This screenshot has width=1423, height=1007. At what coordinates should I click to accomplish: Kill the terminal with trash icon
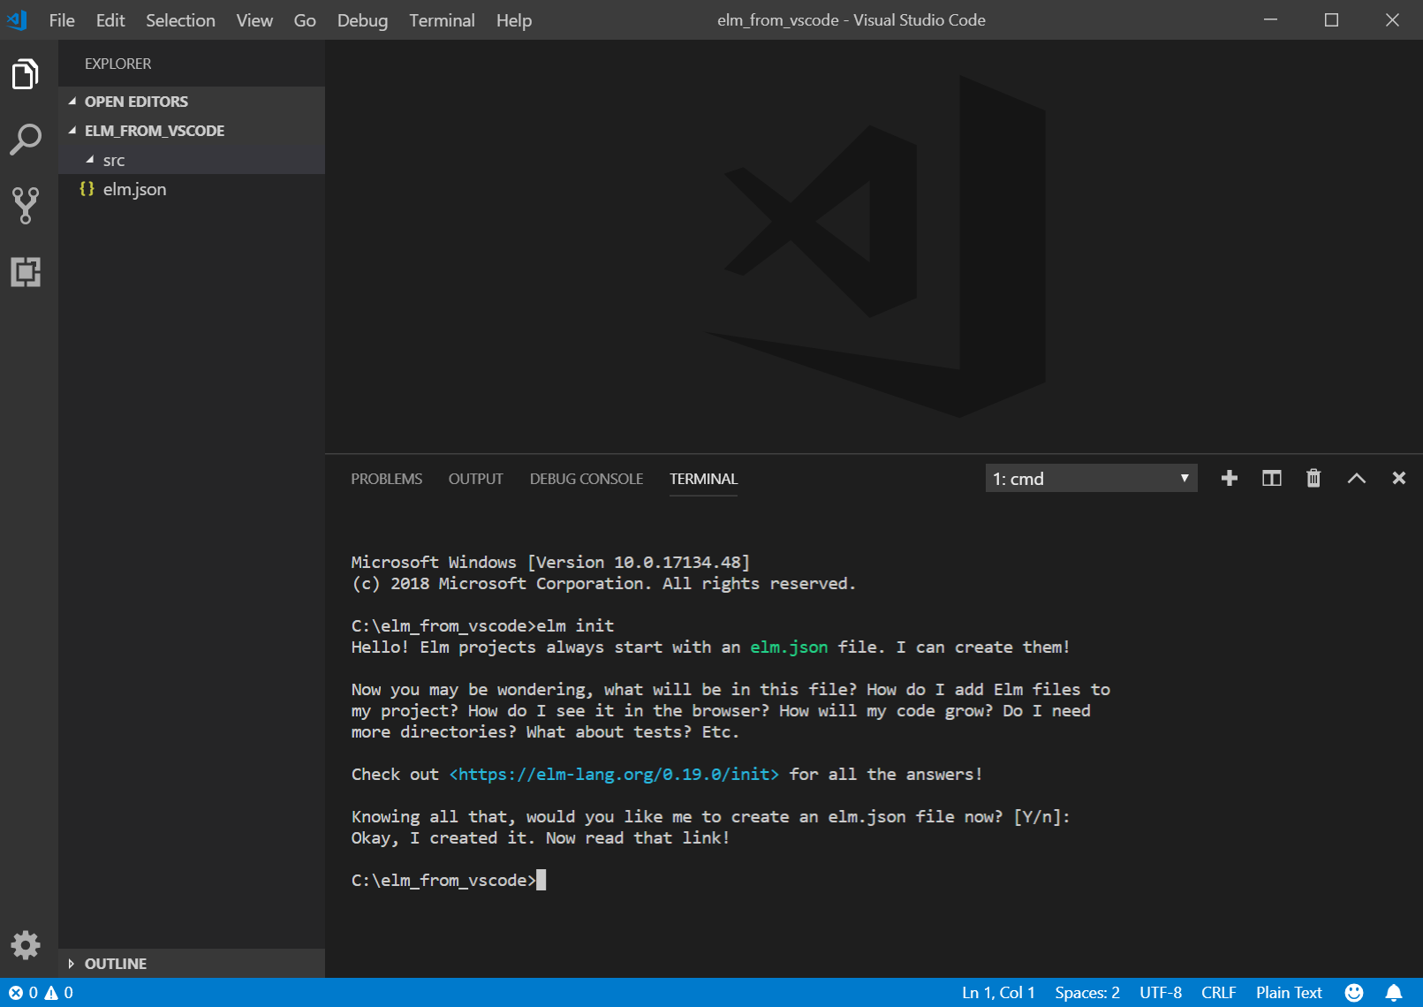click(x=1313, y=478)
